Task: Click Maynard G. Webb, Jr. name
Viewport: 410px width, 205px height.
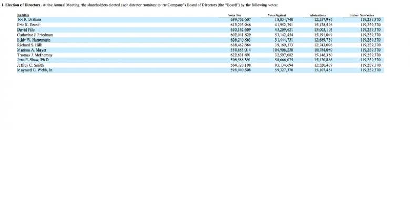Action: point(35,70)
